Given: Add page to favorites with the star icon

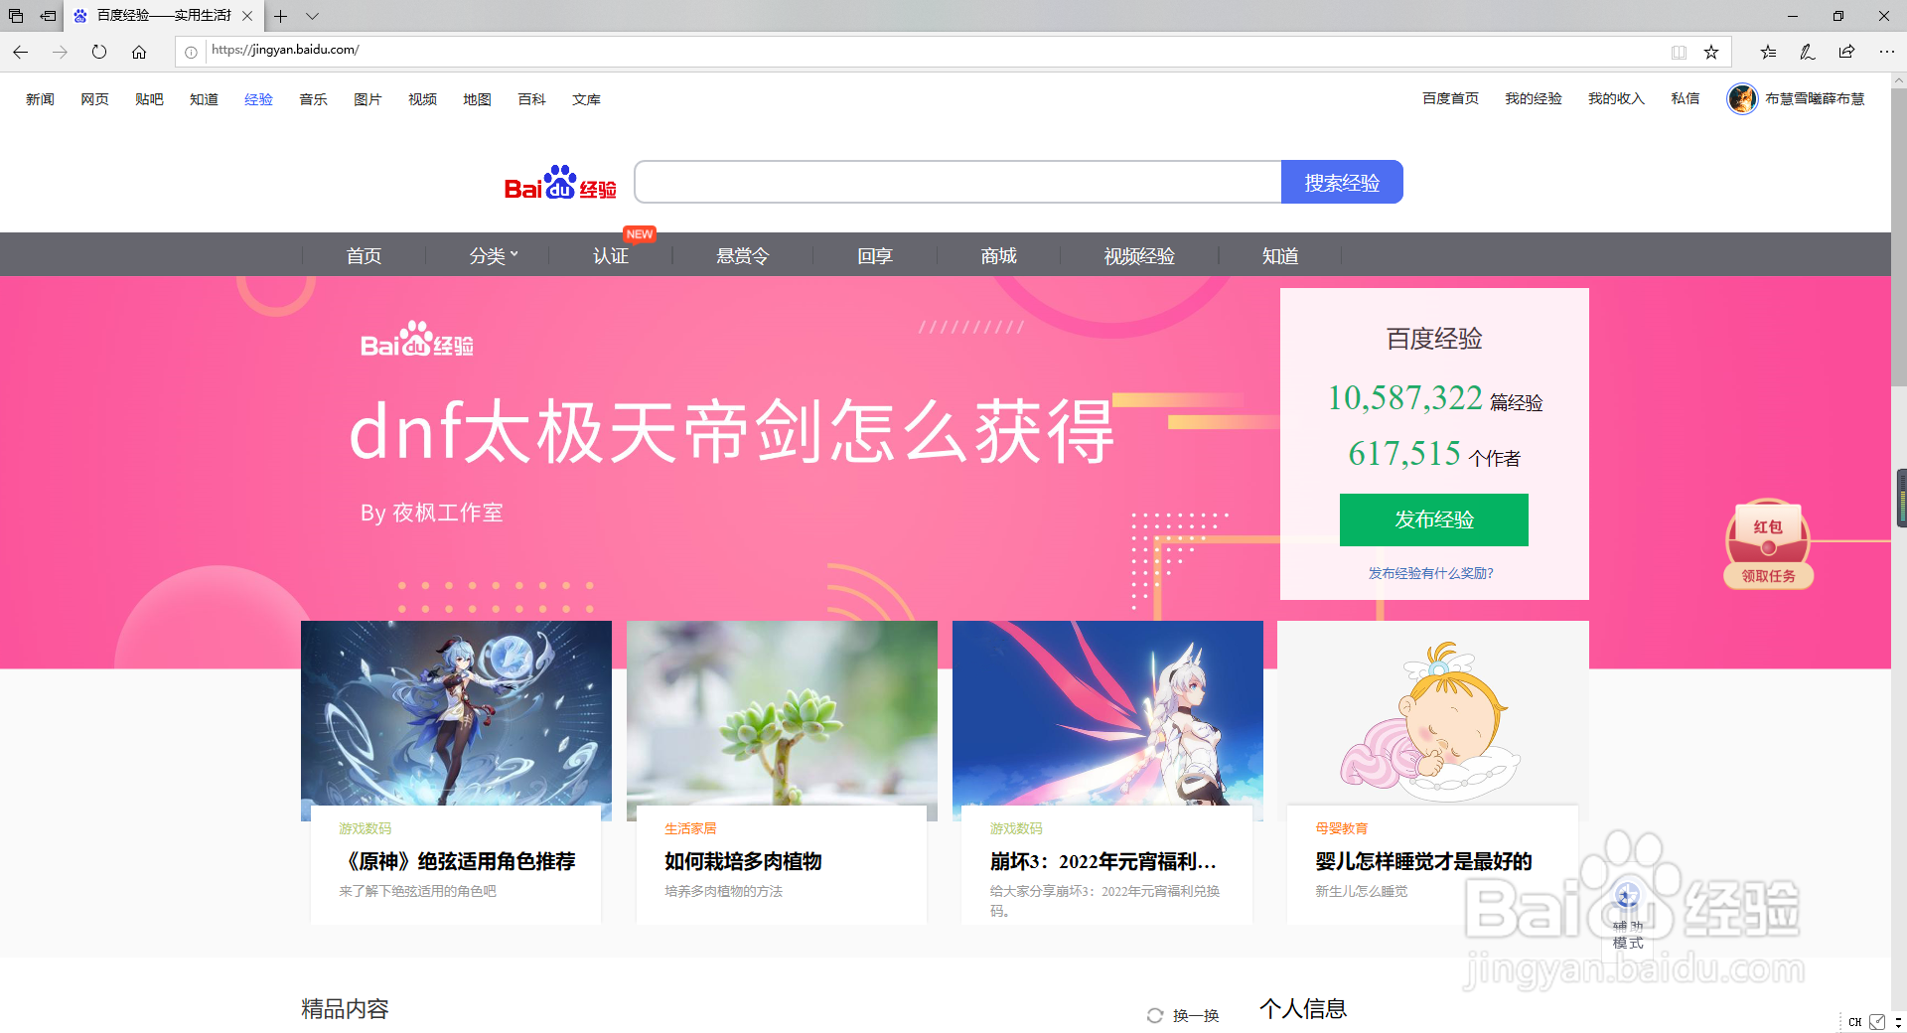Looking at the screenshot, I should (1711, 52).
